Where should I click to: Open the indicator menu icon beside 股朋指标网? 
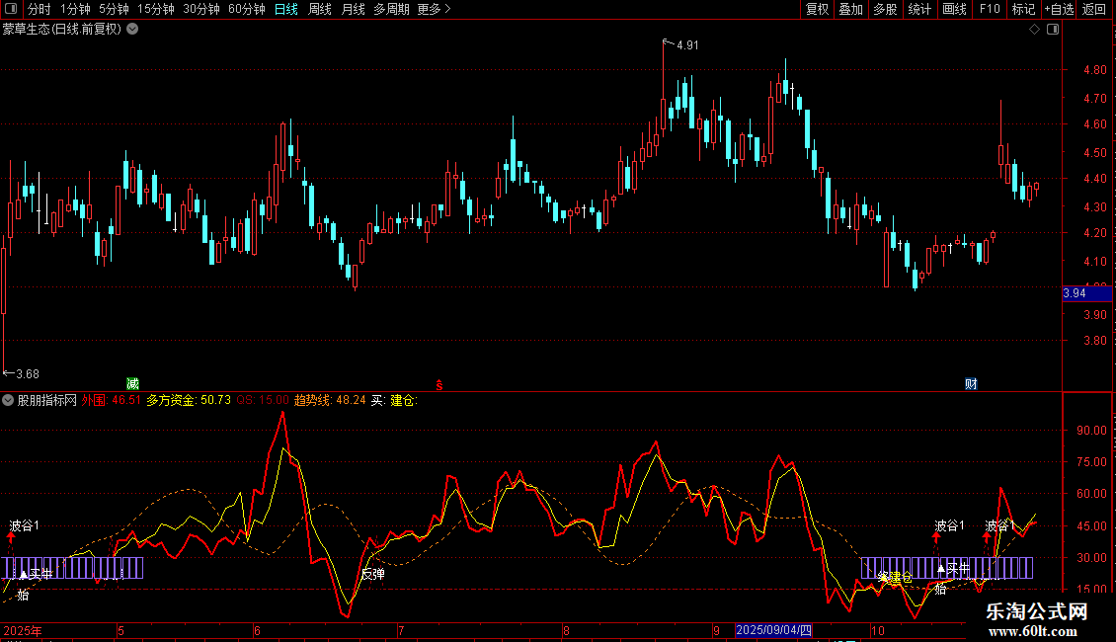(8, 401)
